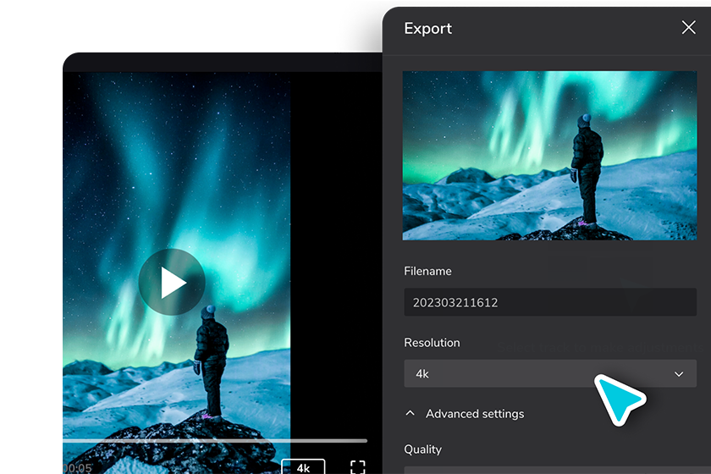Click the Resolution label
The width and height of the screenshot is (711, 474).
point(432,343)
